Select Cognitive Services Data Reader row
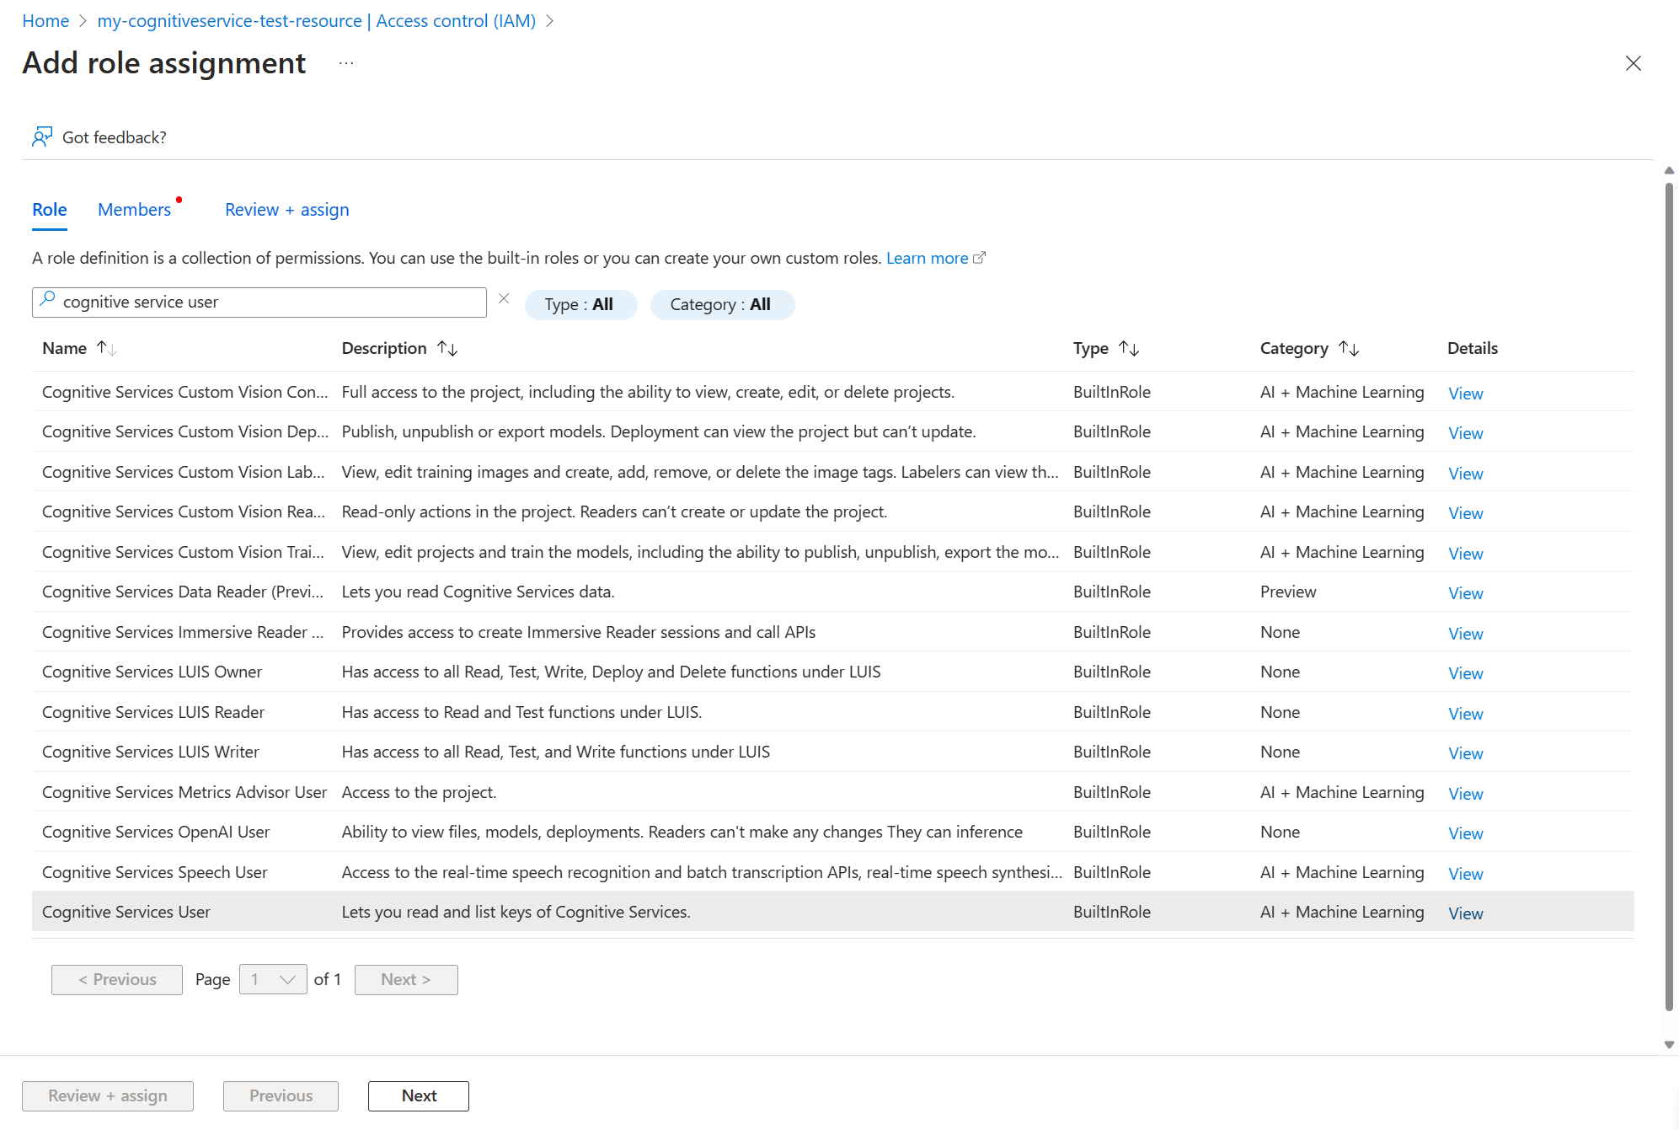 pos(832,592)
